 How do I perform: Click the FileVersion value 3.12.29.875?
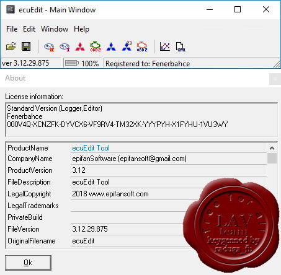click(x=90, y=229)
